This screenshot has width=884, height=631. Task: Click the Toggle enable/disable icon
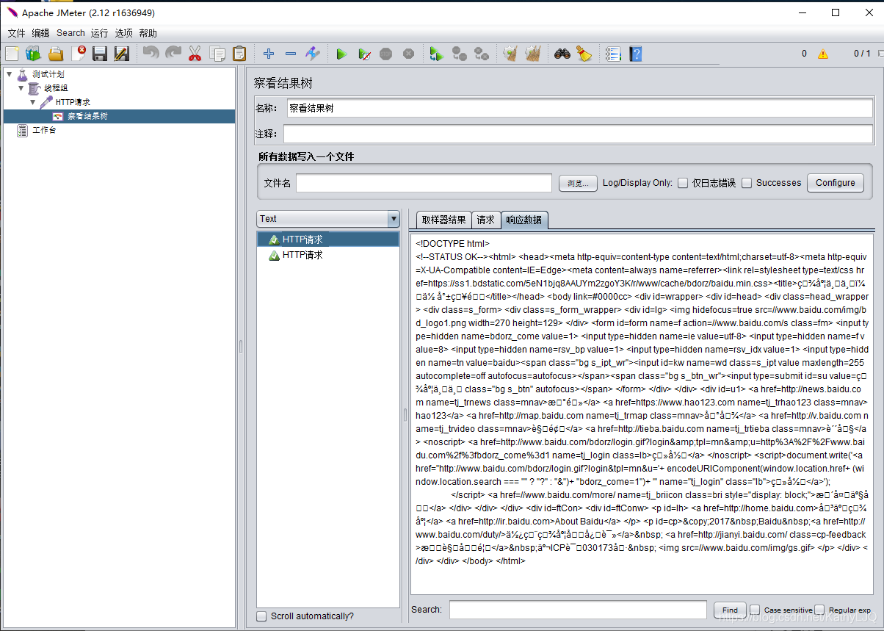click(x=313, y=54)
